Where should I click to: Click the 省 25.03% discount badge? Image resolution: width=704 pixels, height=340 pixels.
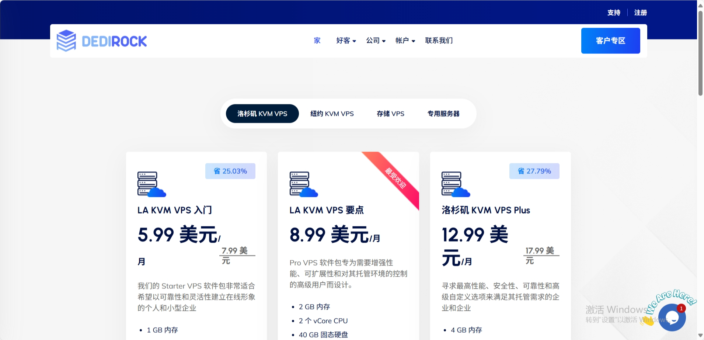230,171
